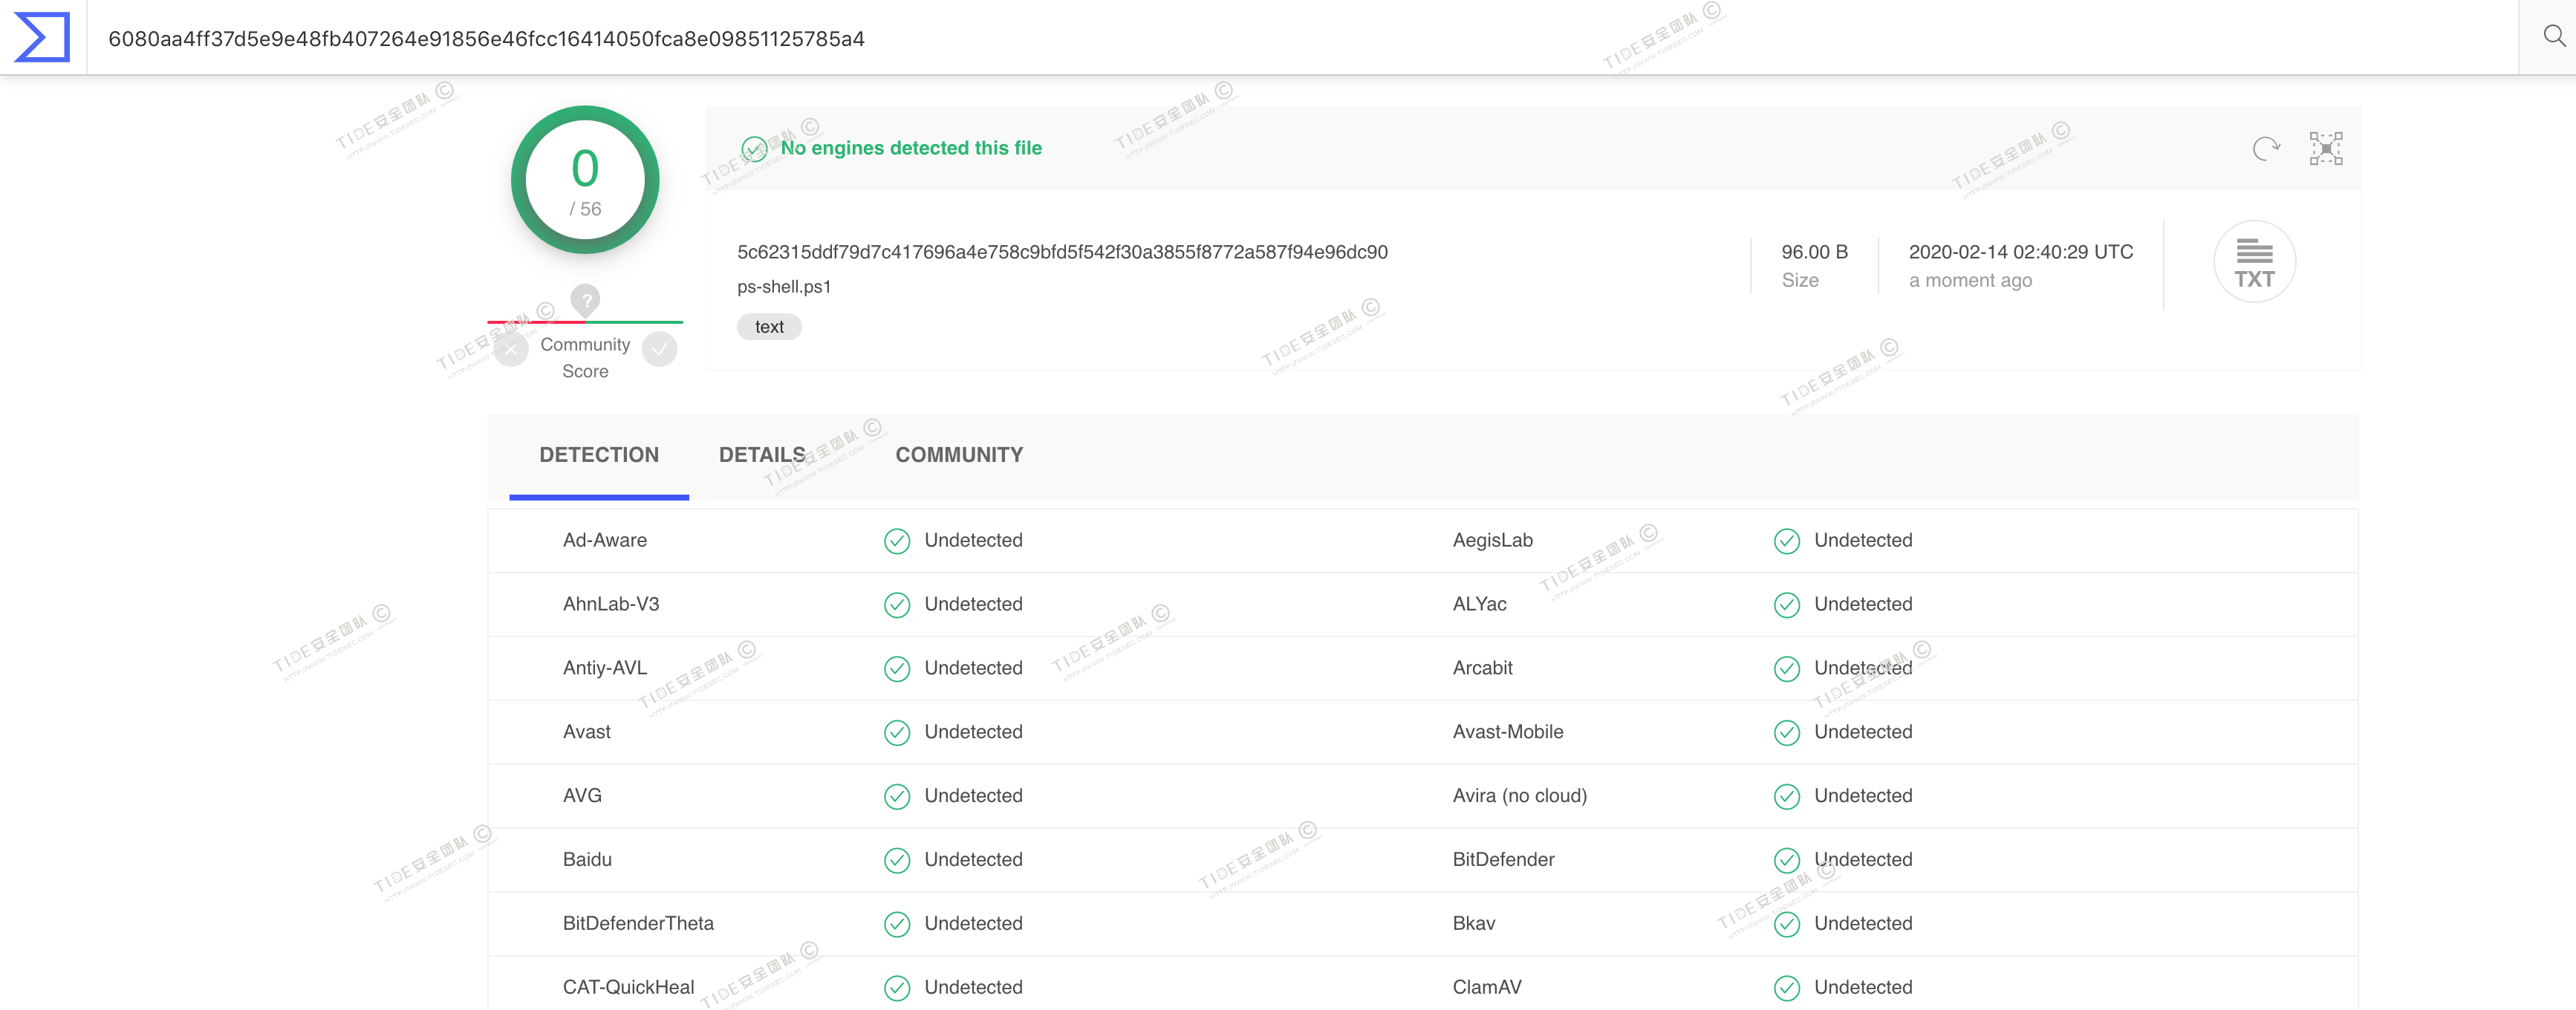Click the community score red-green bar
The width and height of the screenshot is (2576, 1010).
click(x=585, y=322)
